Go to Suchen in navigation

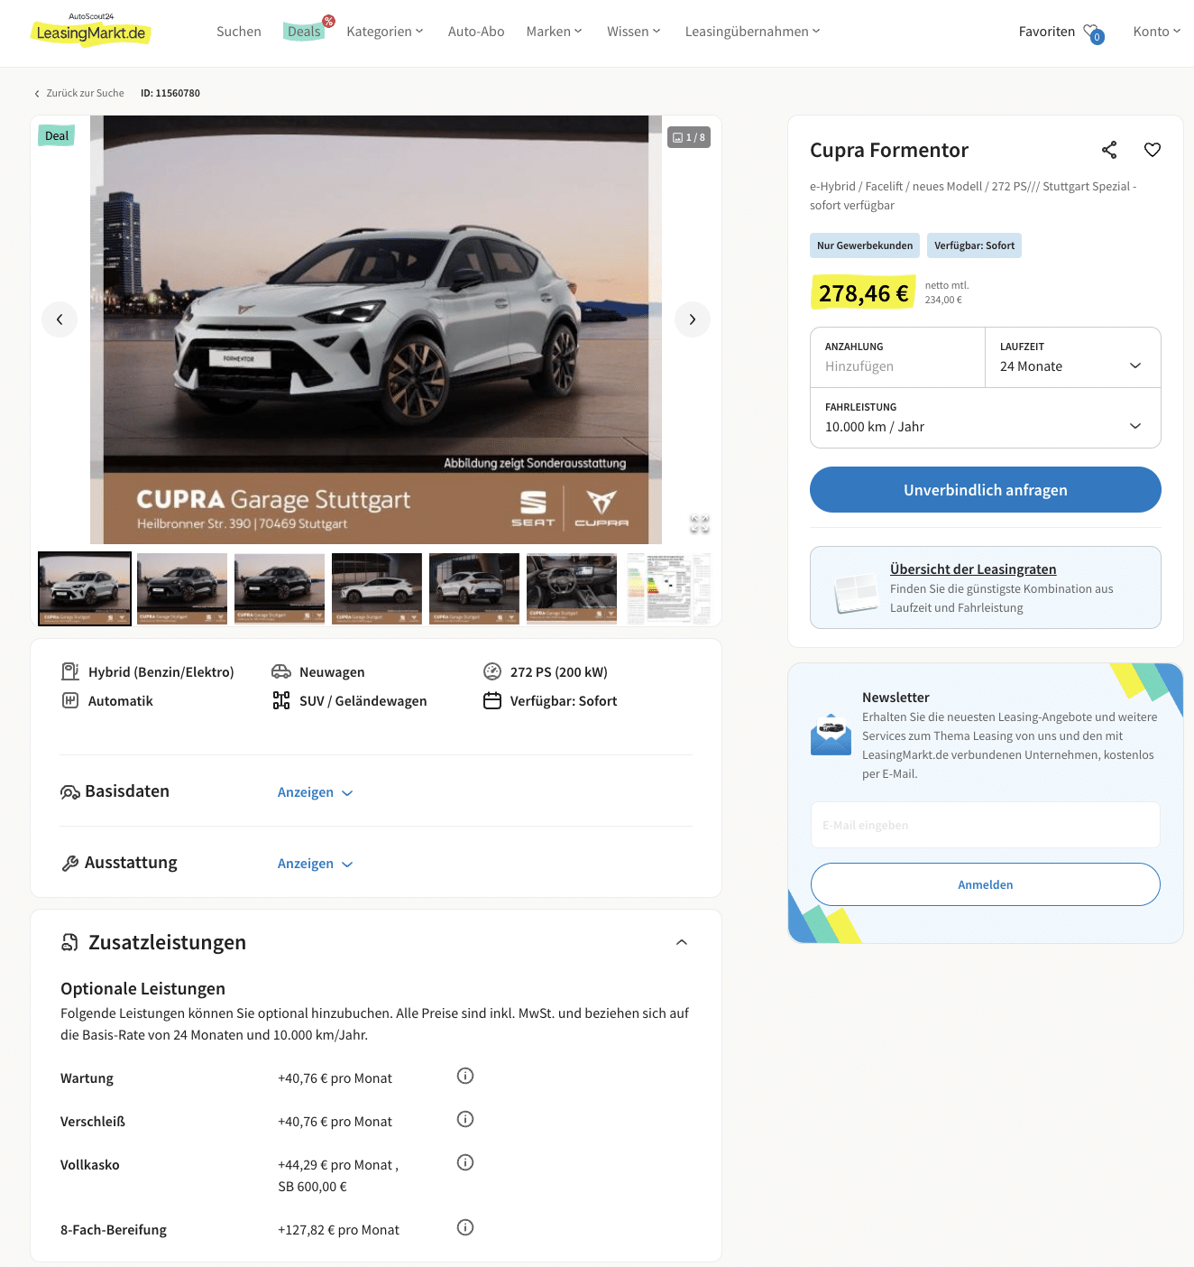[x=239, y=32]
